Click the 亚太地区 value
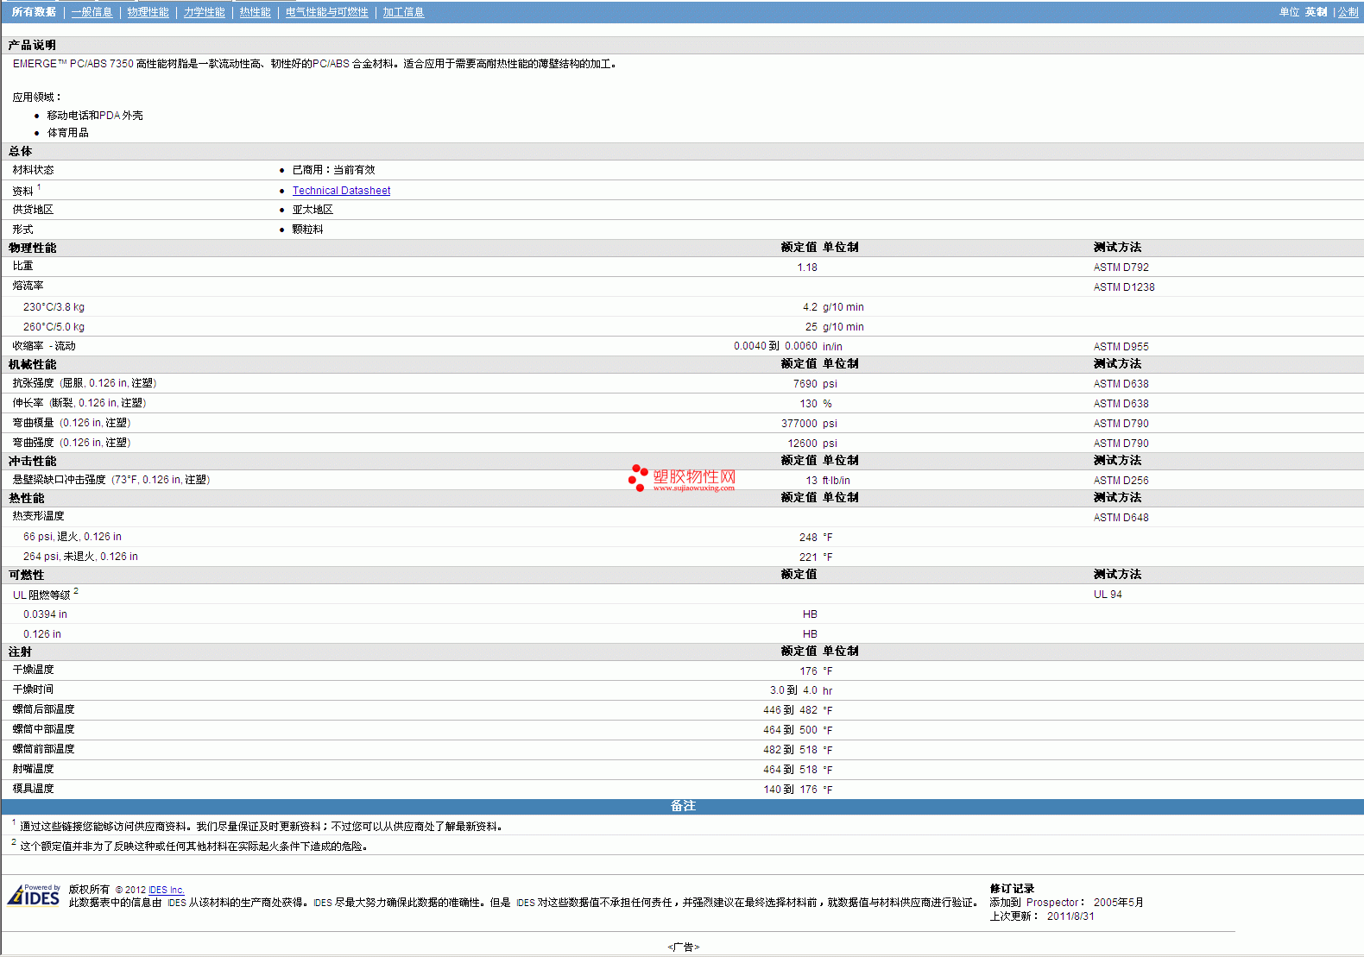 (x=313, y=210)
